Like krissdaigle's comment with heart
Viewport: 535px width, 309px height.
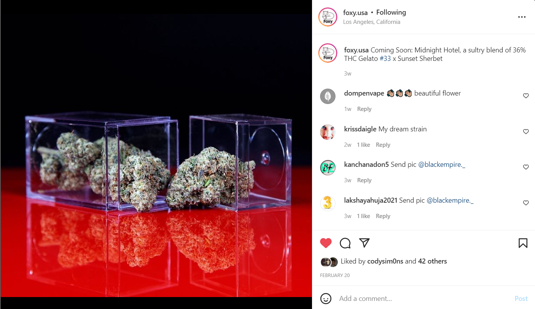[526, 131]
